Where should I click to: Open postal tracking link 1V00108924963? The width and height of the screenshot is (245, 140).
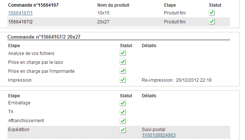point(159,135)
